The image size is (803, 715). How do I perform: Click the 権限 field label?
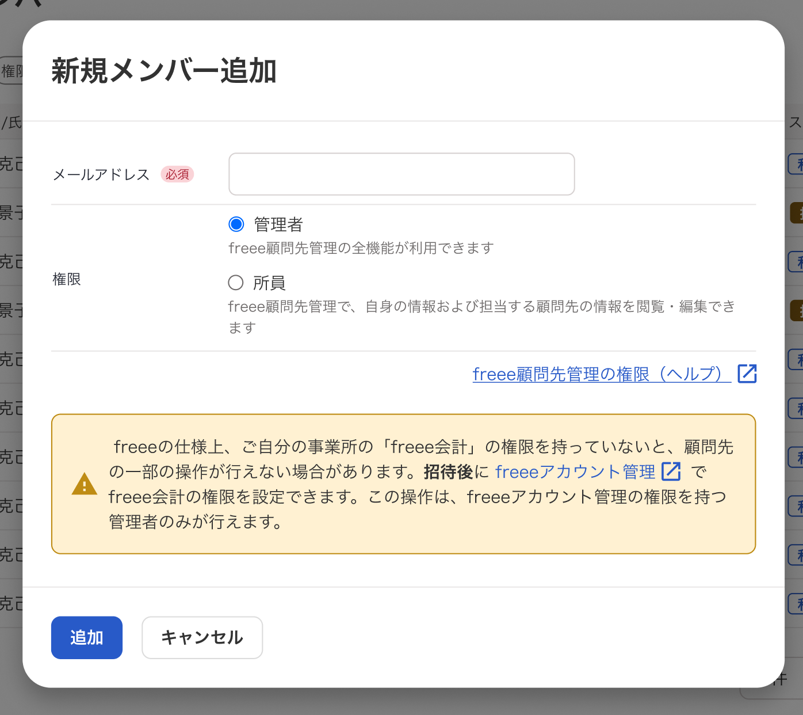pyautogui.click(x=67, y=279)
